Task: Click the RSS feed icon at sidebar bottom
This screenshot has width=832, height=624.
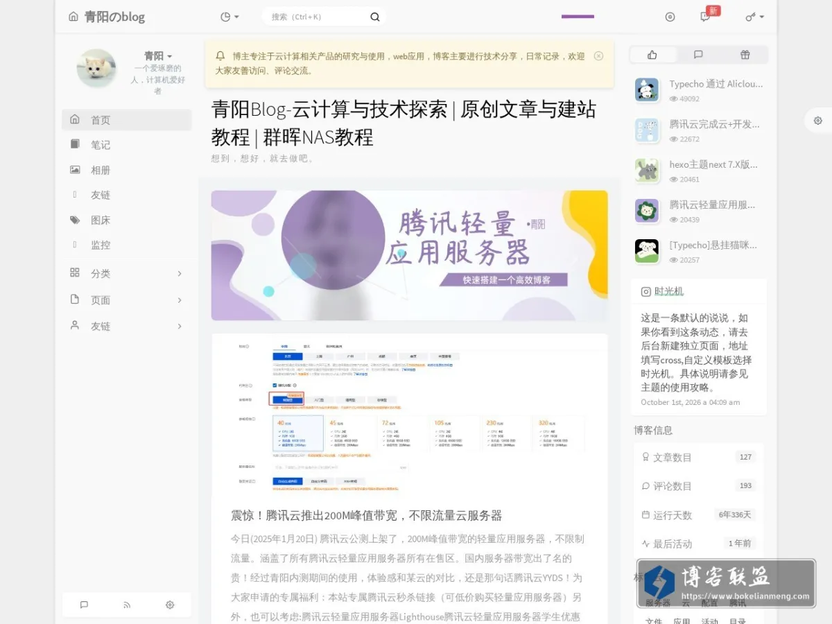Action: click(x=127, y=605)
